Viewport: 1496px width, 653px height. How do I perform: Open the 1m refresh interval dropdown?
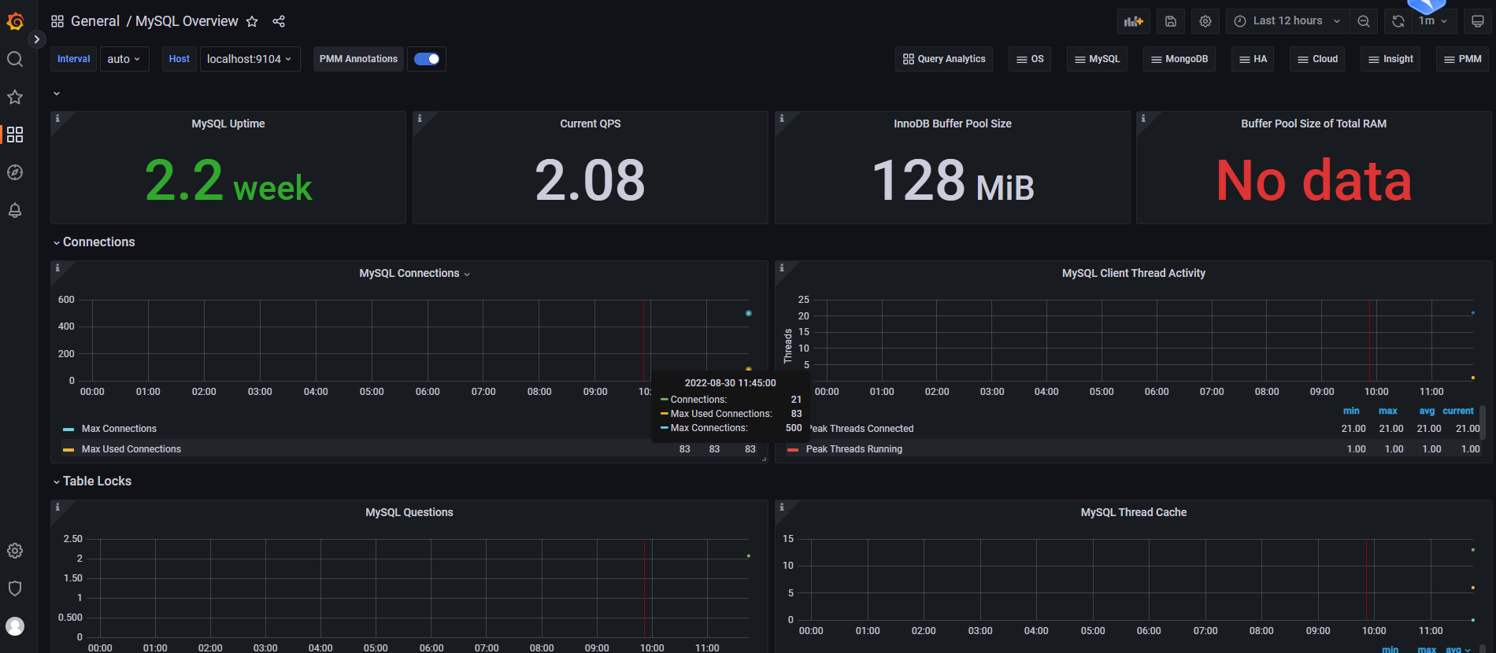point(1434,21)
